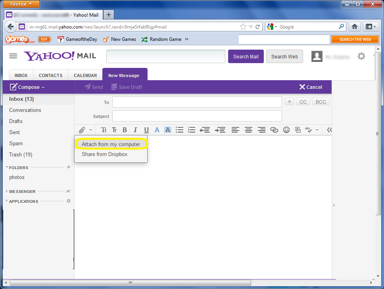Click into the Subject field
Image resolution: width=384 pixels, height=289 pixels.
click(x=197, y=116)
